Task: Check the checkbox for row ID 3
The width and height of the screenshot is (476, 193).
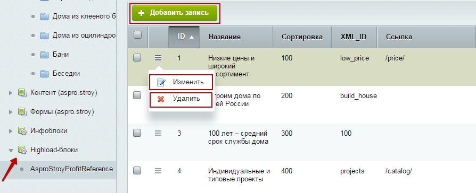Action: [x=137, y=133]
